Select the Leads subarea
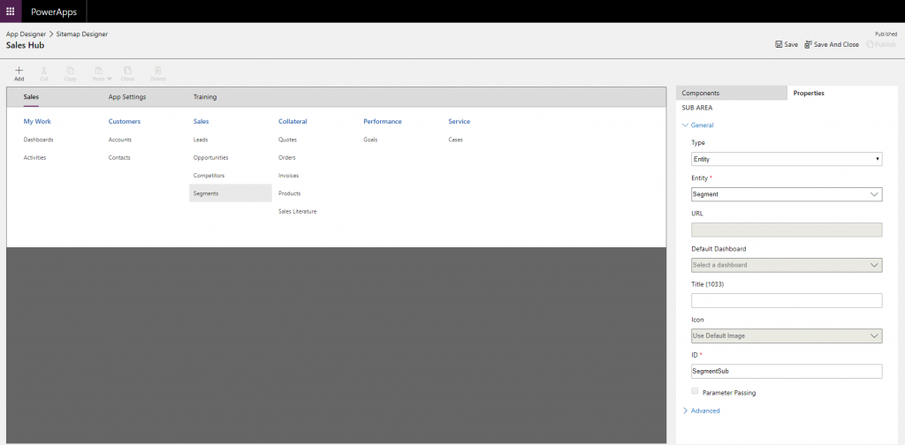Screen dimensions: 905x445 pyautogui.click(x=201, y=140)
